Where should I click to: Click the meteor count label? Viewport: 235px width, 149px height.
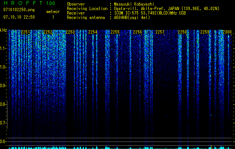53,12
